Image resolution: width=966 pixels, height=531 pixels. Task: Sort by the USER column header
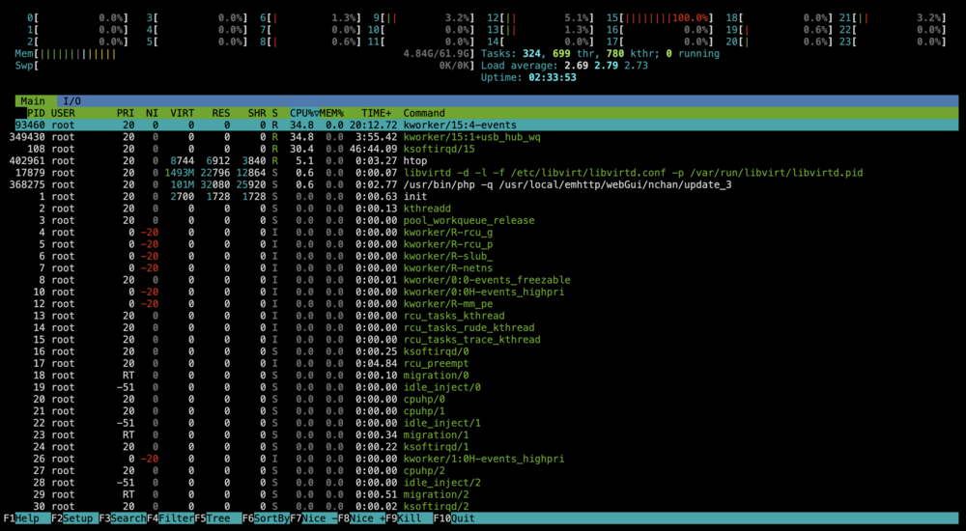coord(63,113)
